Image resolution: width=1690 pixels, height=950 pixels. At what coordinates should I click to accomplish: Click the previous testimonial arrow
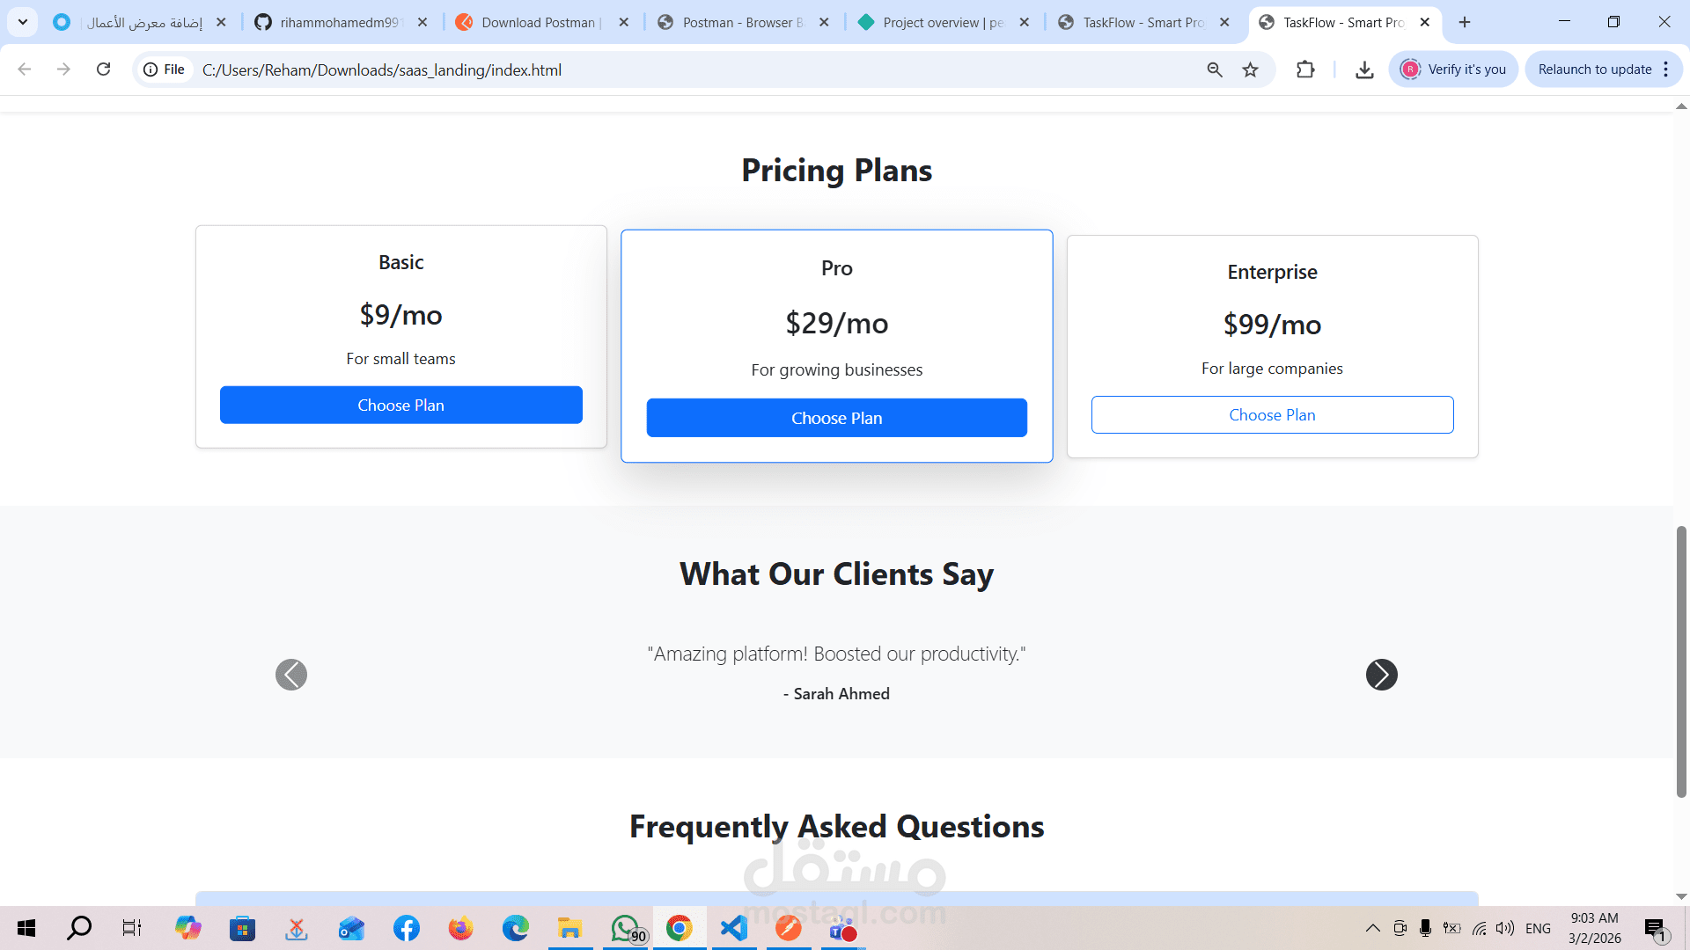pos(291,675)
